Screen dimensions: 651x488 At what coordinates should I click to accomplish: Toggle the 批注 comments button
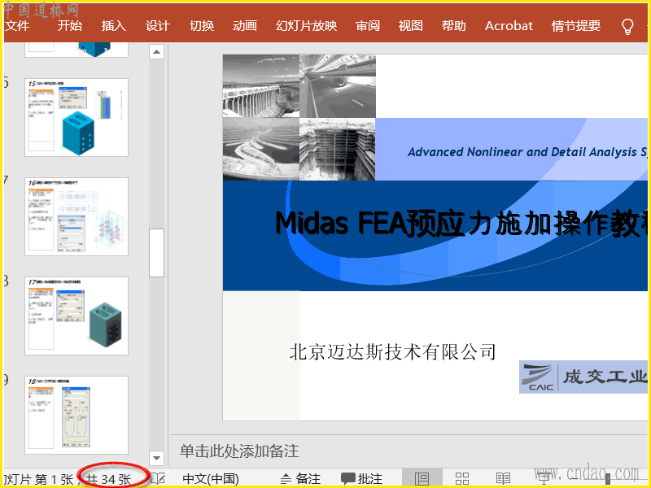pos(361,479)
